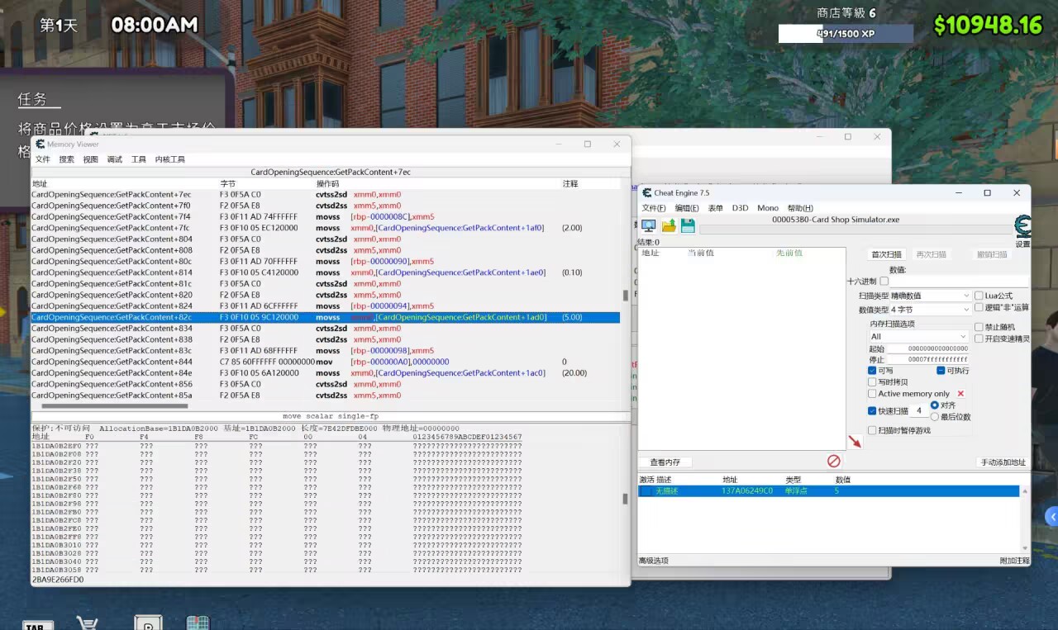Open 文件 menu in Memory Viewer
Viewport: 1058px width, 630px height.
pyautogui.click(x=43, y=159)
